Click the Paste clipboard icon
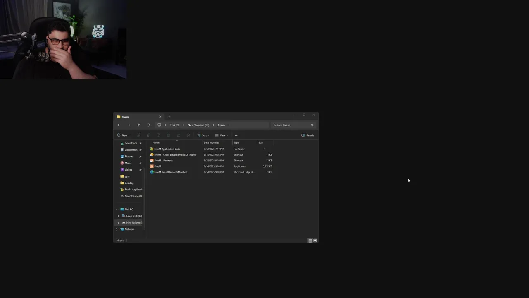The image size is (529, 298). click(158, 135)
